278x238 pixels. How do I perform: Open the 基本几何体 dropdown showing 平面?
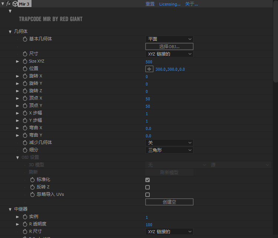[169, 39]
